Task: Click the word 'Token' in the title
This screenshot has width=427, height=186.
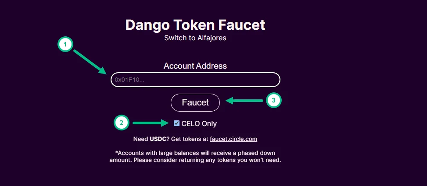Action: 194,25
